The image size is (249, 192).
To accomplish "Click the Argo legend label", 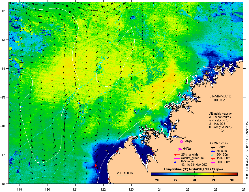I will 188,141.
